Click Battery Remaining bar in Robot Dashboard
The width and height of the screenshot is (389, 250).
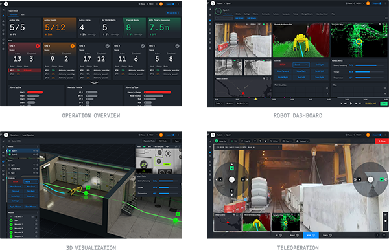(370, 65)
